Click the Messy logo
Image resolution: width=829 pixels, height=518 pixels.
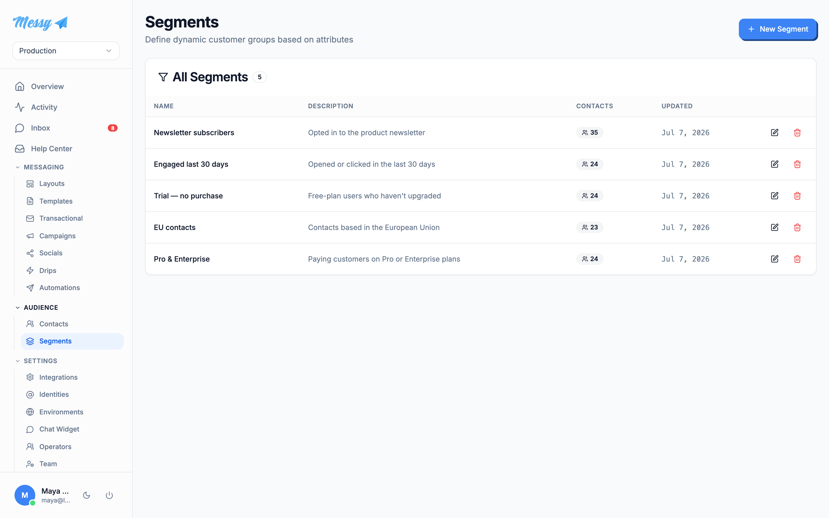[40, 23]
